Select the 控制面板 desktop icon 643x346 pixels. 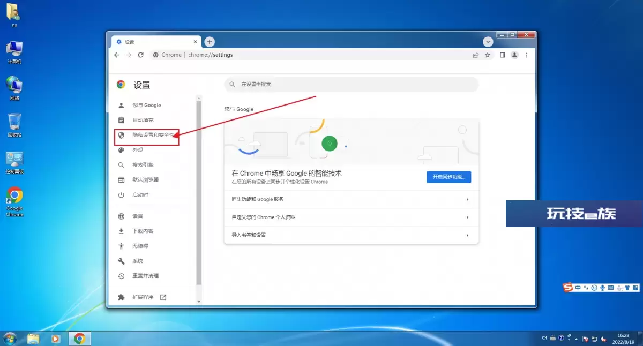pyautogui.click(x=14, y=162)
